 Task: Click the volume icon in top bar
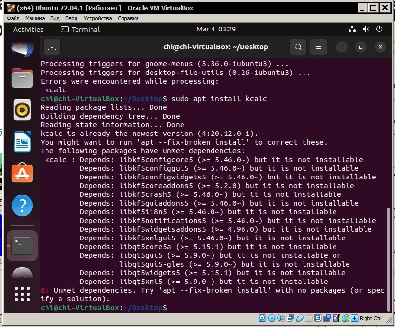pos(366,29)
